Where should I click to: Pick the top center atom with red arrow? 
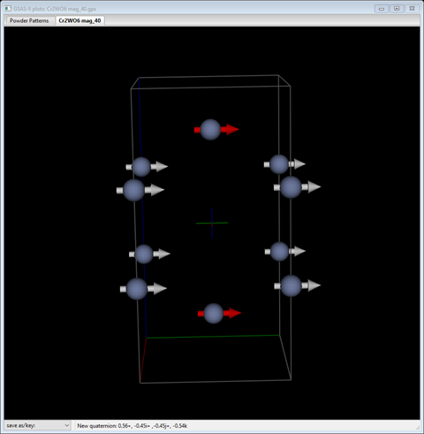tap(210, 129)
